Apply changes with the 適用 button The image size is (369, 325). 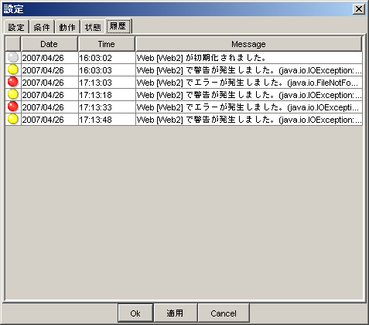point(175,313)
